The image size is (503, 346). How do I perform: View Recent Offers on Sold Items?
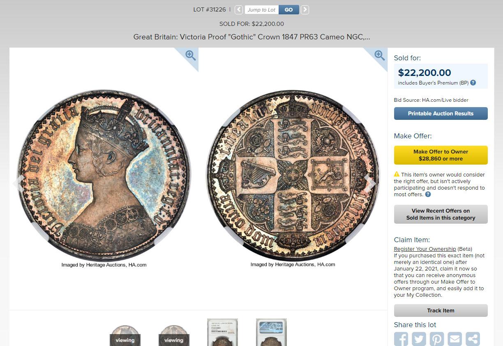click(x=441, y=214)
